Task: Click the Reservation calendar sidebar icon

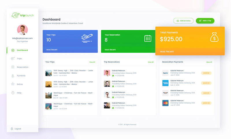Action: coord(13,67)
